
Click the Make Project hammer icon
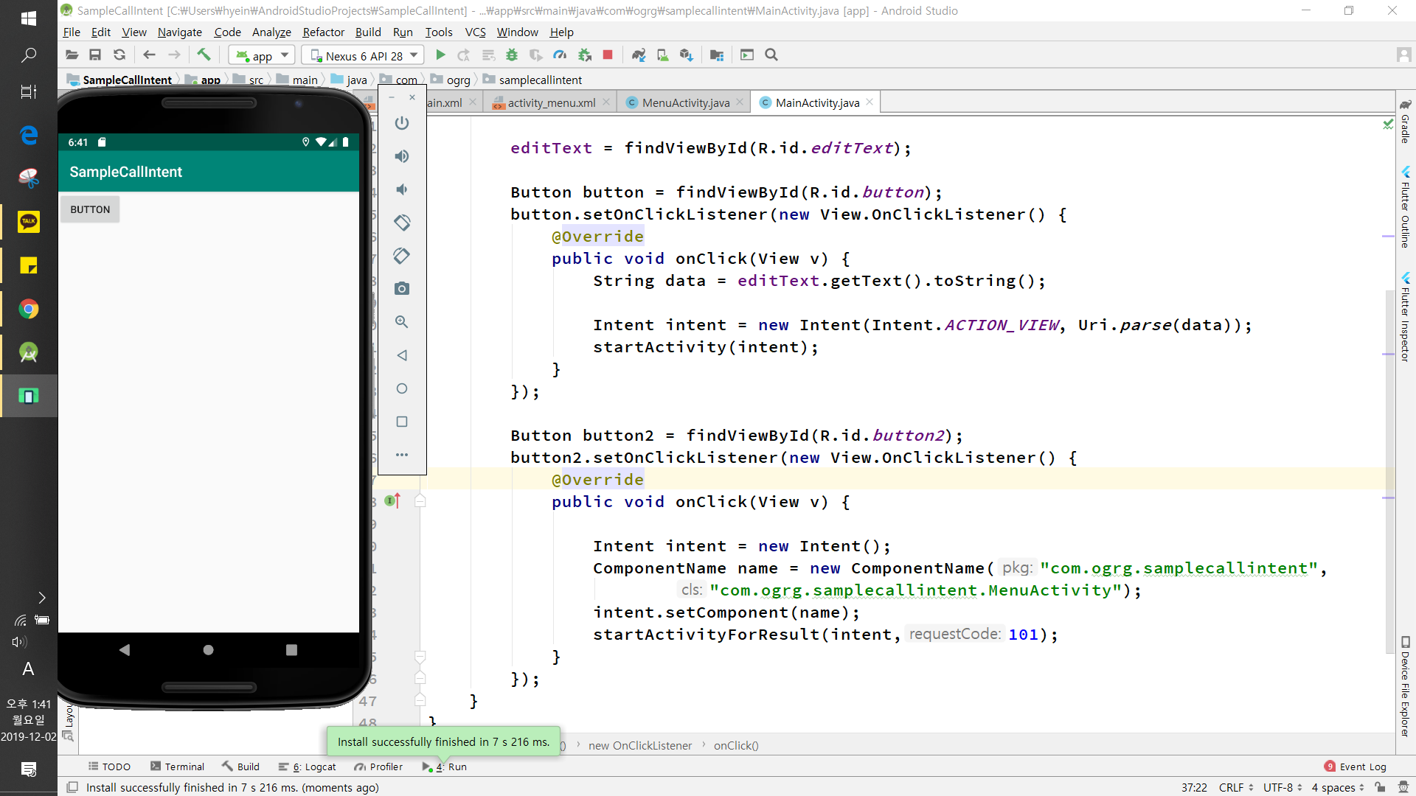(204, 55)
